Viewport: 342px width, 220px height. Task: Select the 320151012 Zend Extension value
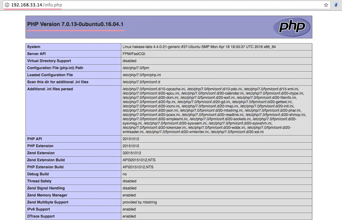coord(132,153)
